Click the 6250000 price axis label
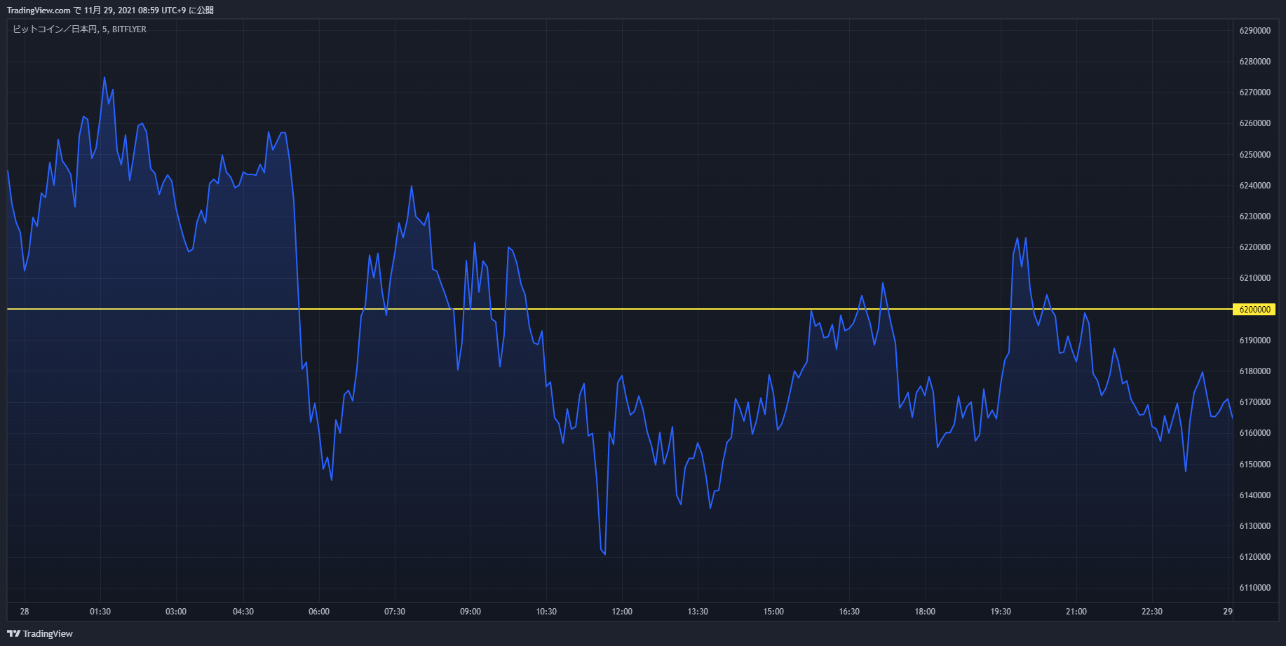This screenshot has height=646, width=1286. (x=1254, y=155)
